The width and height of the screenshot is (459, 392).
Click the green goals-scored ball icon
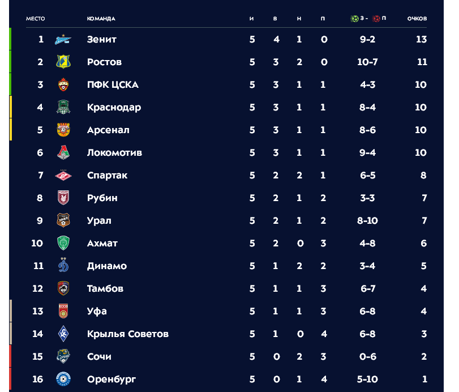(354, 19)
